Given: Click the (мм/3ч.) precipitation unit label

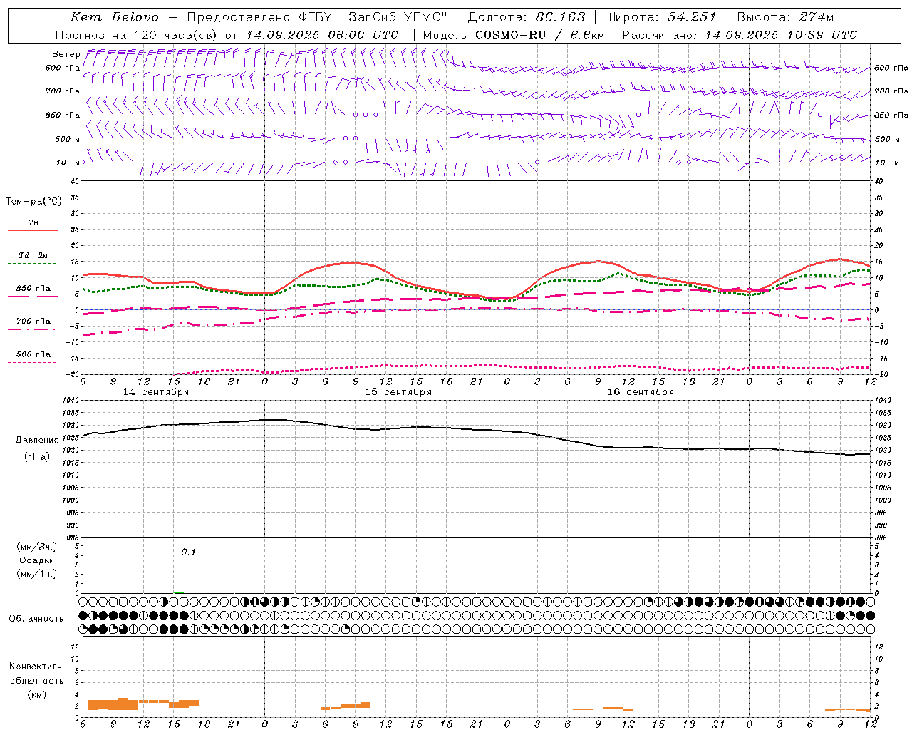Looking at the screenshot, I should (37, 547).
